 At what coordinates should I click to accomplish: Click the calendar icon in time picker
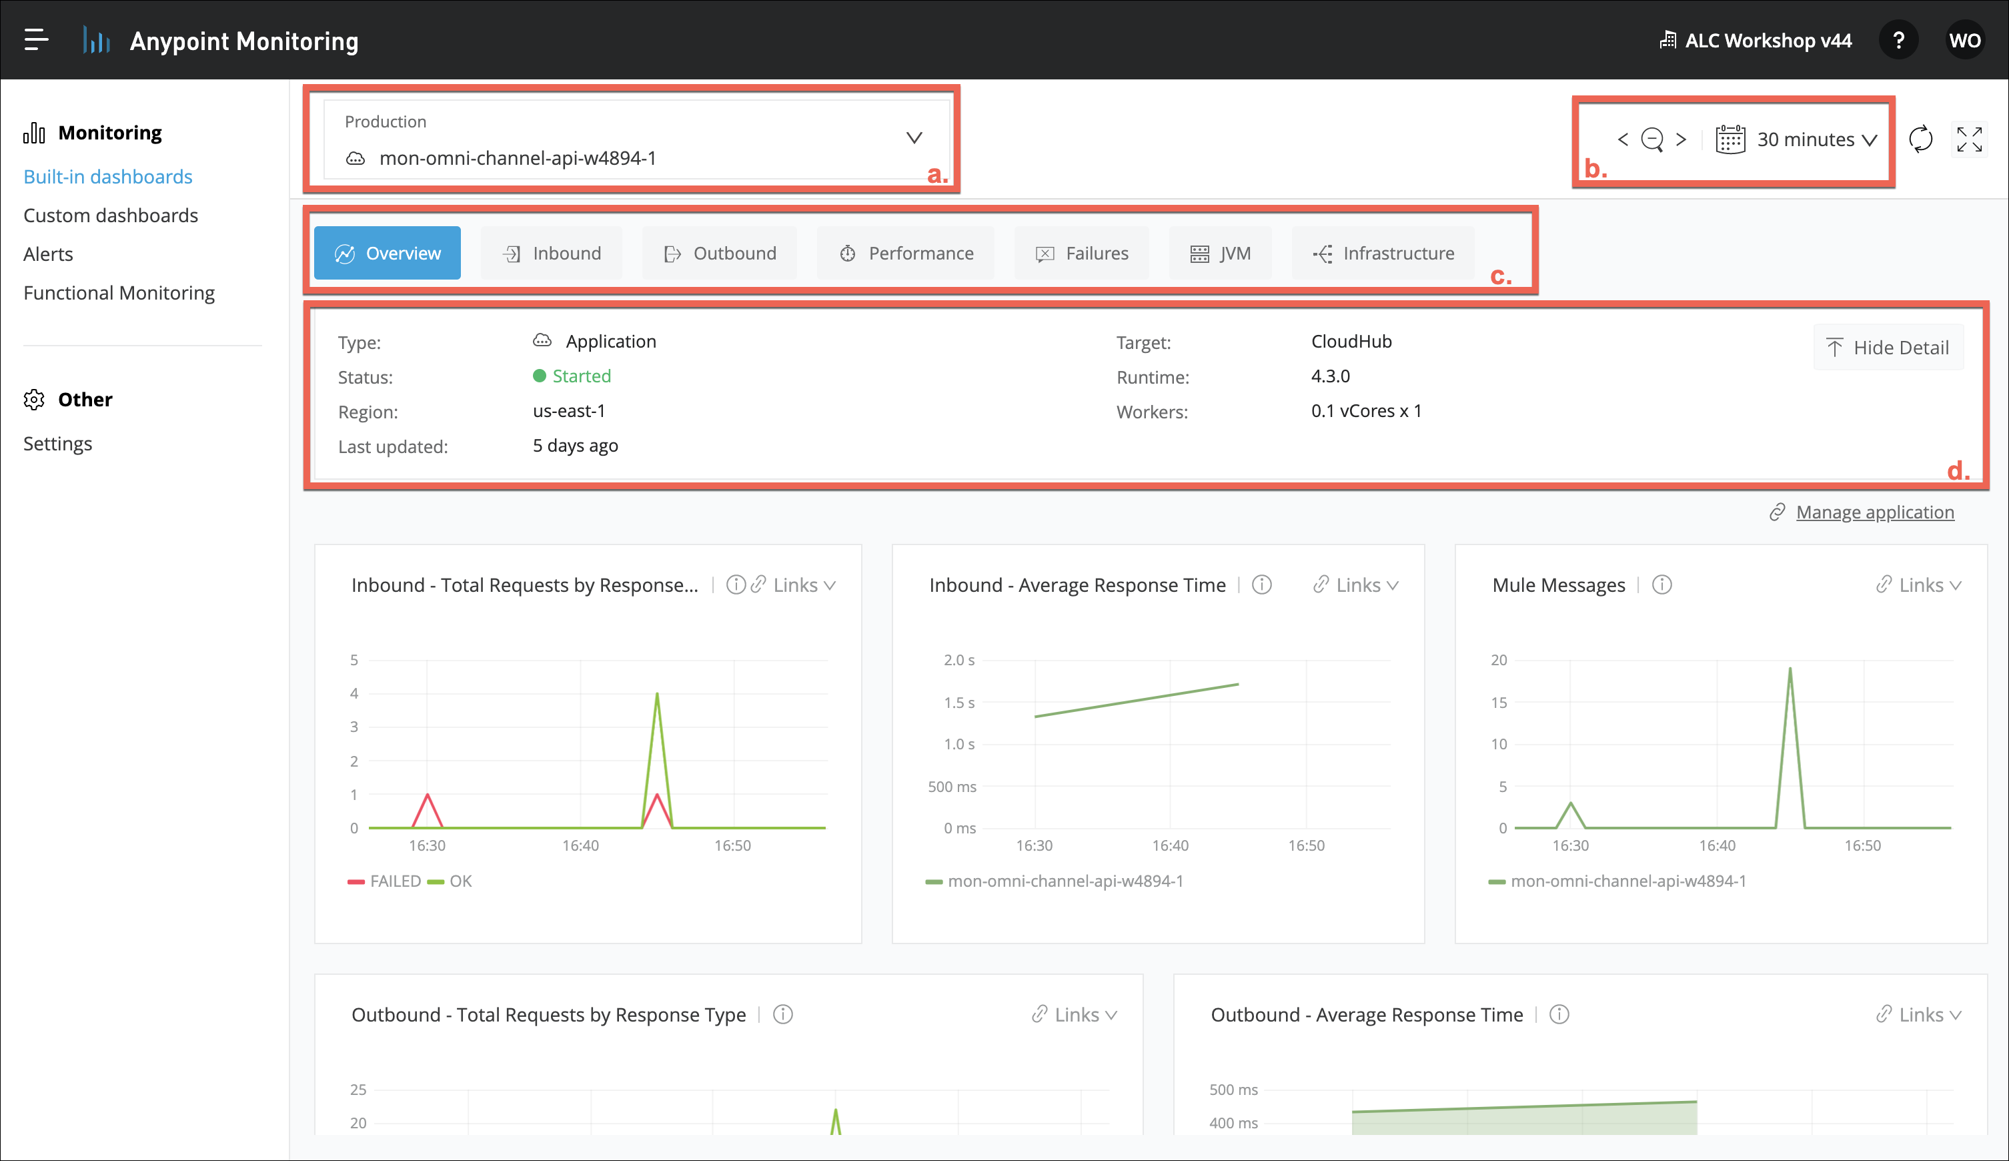pos(1730,139)
